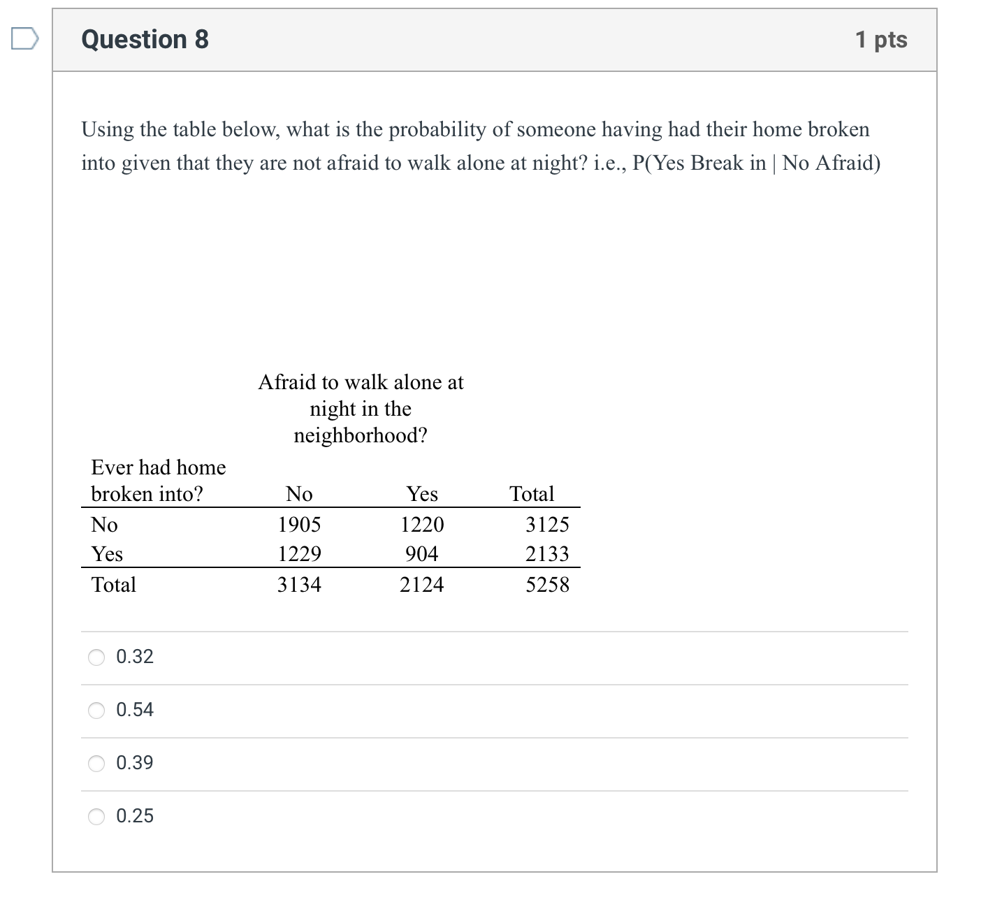Viewport: 988px width, 909px height.
Task: Click the 0.54 answer text label
Action: [135, 710]
